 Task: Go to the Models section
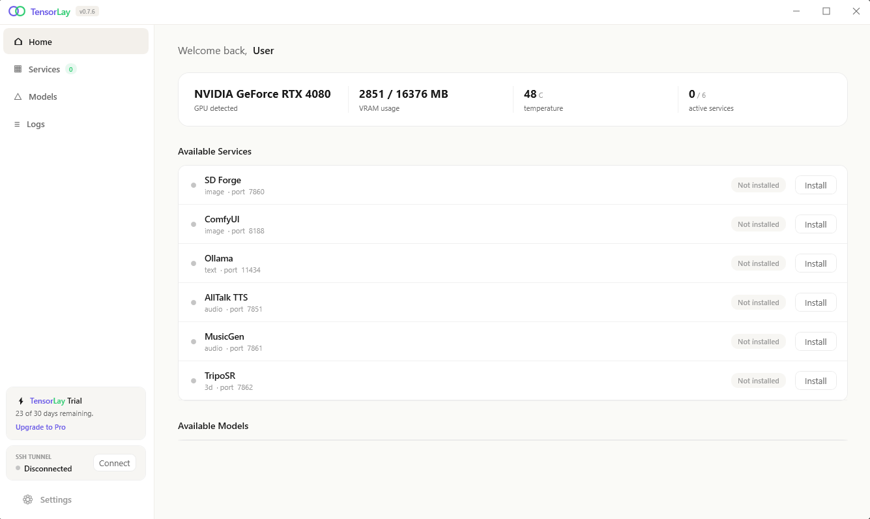pos(43,96)
